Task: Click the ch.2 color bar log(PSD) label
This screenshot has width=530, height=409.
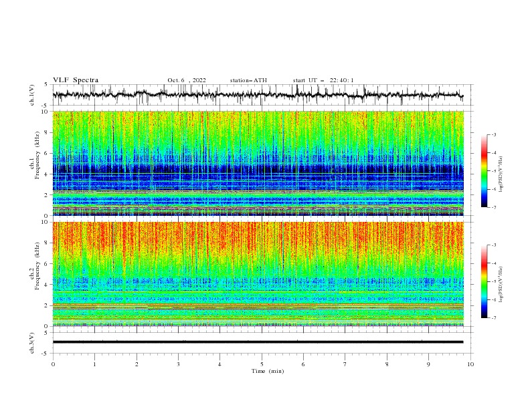Action: coord(502,285)
